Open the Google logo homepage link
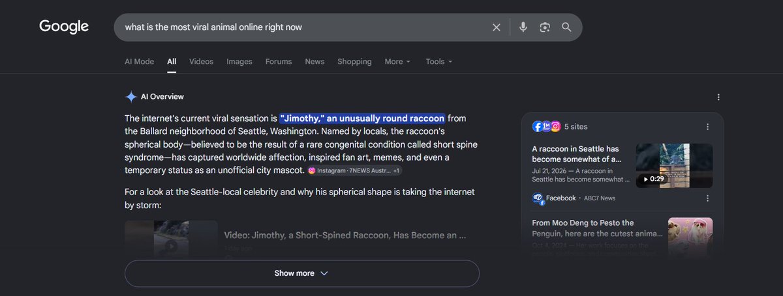Viewport: 783px width, 296px height. click(64, 27)
